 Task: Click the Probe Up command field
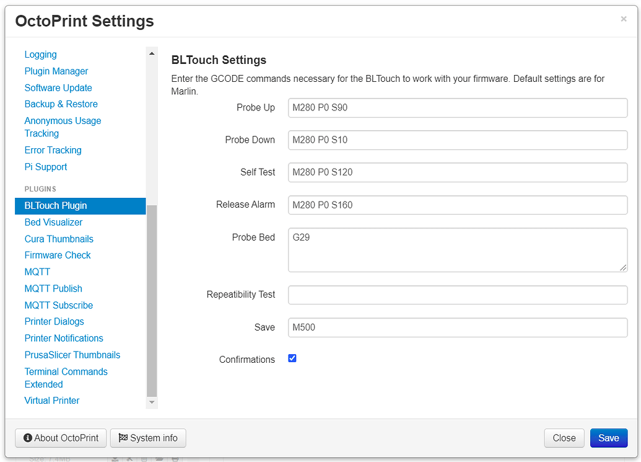coord(457,107)
